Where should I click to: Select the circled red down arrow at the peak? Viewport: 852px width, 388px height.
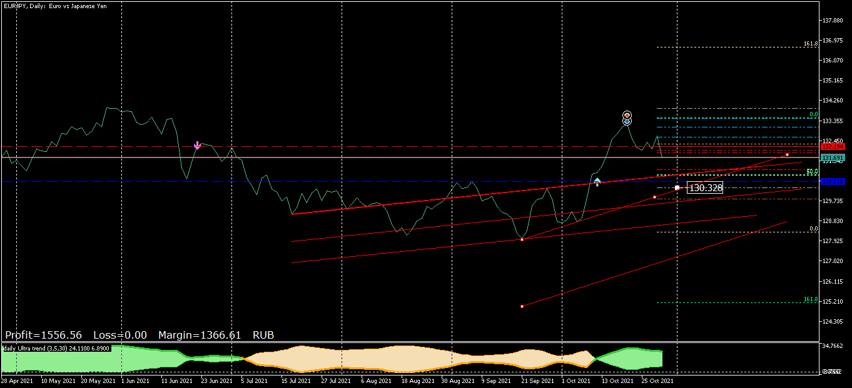click(627, 115)
